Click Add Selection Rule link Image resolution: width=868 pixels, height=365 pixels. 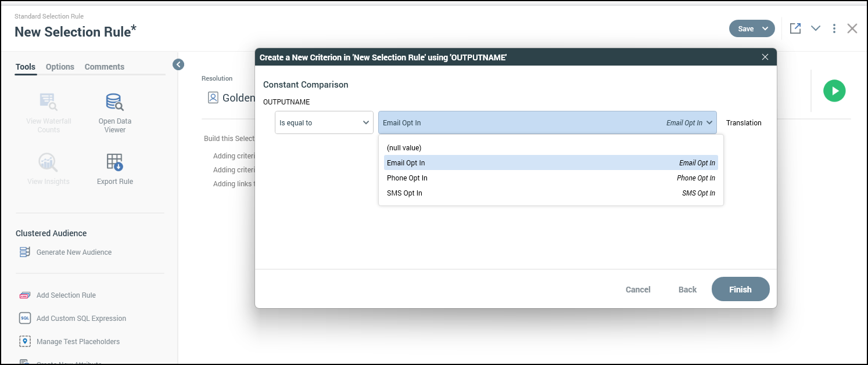pyautogui.click(x=66, y=295)
